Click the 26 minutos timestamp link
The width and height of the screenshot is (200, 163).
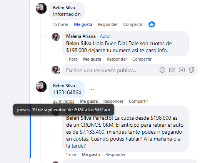coord(63,101)
